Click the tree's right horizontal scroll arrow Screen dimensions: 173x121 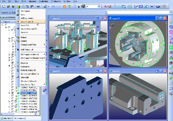click(36, 114)
